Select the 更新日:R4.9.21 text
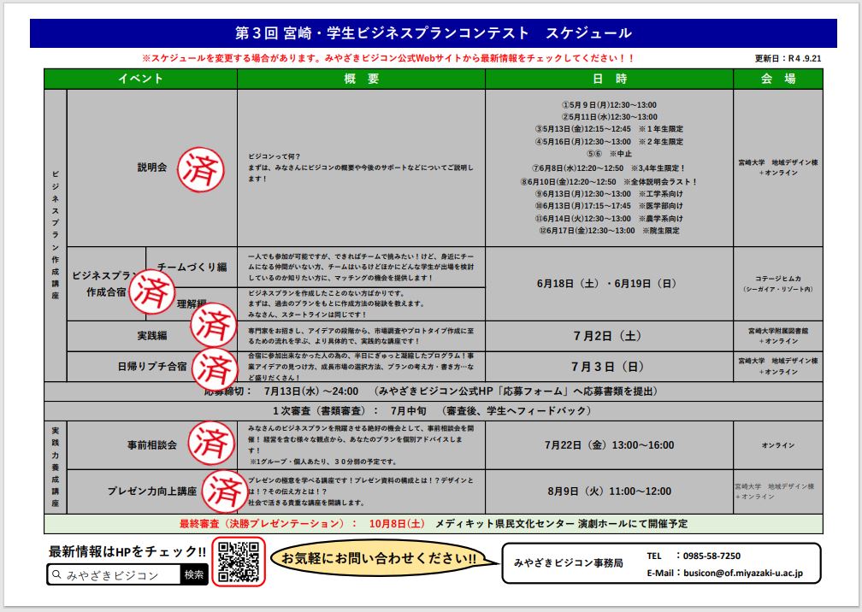Image resolution: width=862 pixels, height=612 pixels. pyautogui.click(x=788, y=58)
